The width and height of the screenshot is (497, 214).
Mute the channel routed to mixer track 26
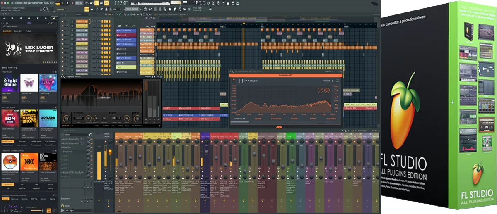62,57
